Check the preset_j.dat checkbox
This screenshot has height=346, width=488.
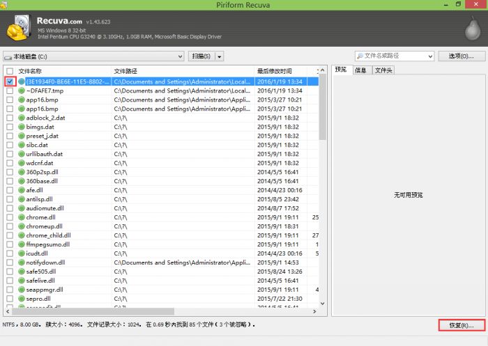[x=10, y=136]
